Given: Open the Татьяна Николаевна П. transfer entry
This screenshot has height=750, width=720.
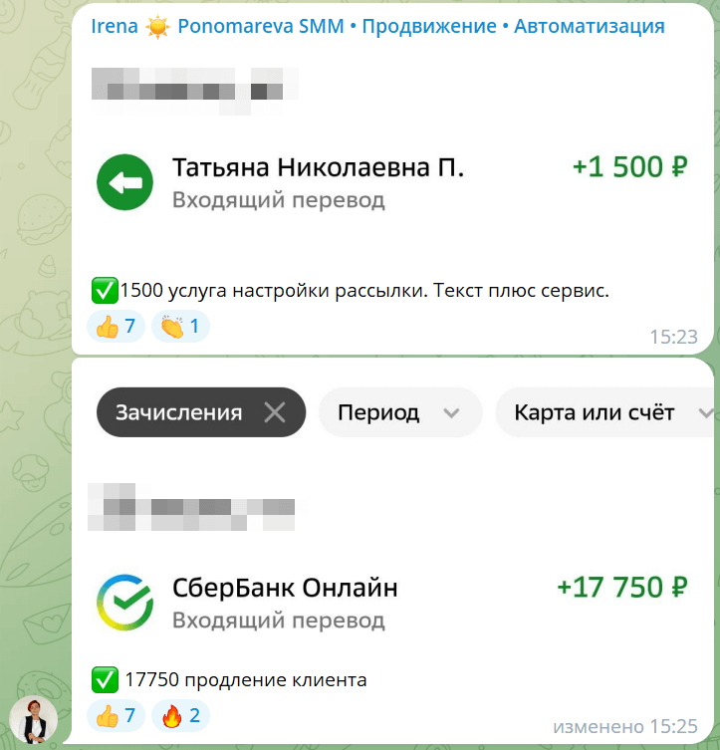Looking at the screenshot, I should point(392,182).
